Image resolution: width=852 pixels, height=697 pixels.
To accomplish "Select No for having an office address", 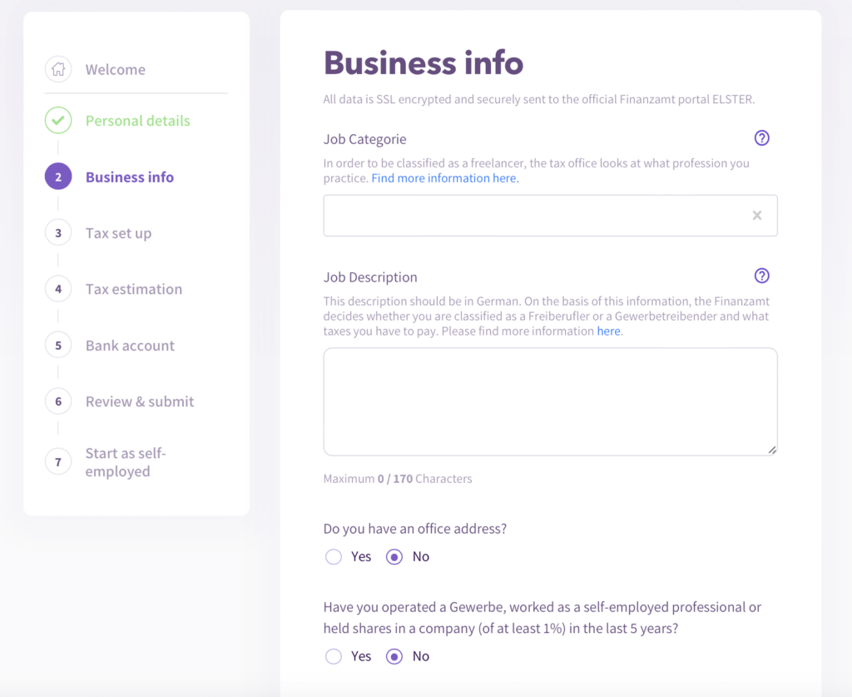I will click(394, 557).
